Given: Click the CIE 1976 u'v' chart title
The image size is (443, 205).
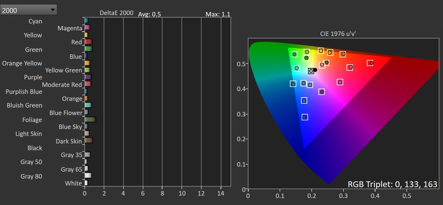Looking at the screenshot, I should click(338, 34).
